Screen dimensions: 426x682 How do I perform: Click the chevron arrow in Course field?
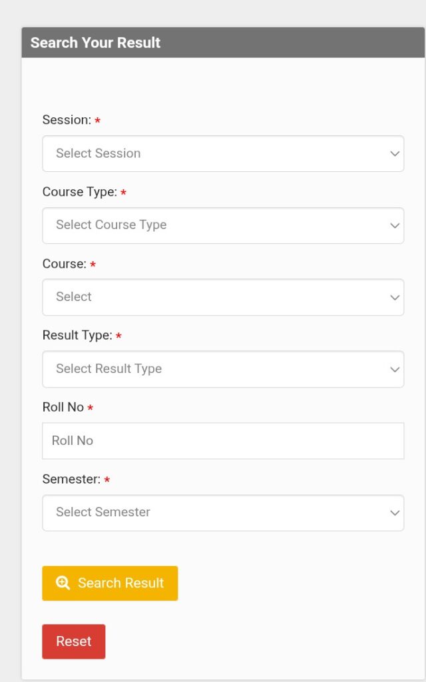[395, 298]
